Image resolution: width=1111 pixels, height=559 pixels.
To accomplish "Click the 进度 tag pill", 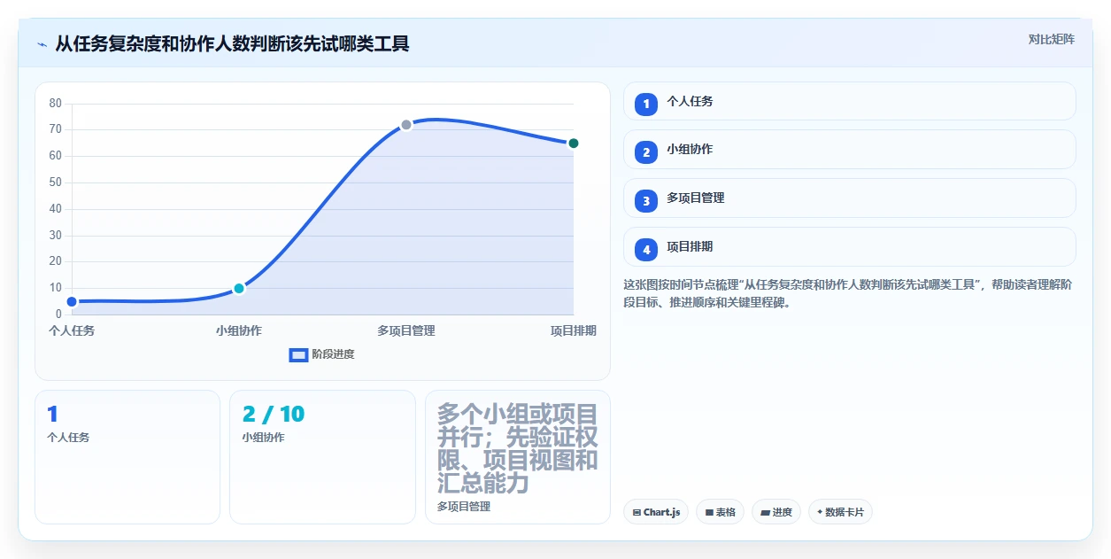I will tap(776, 512).
